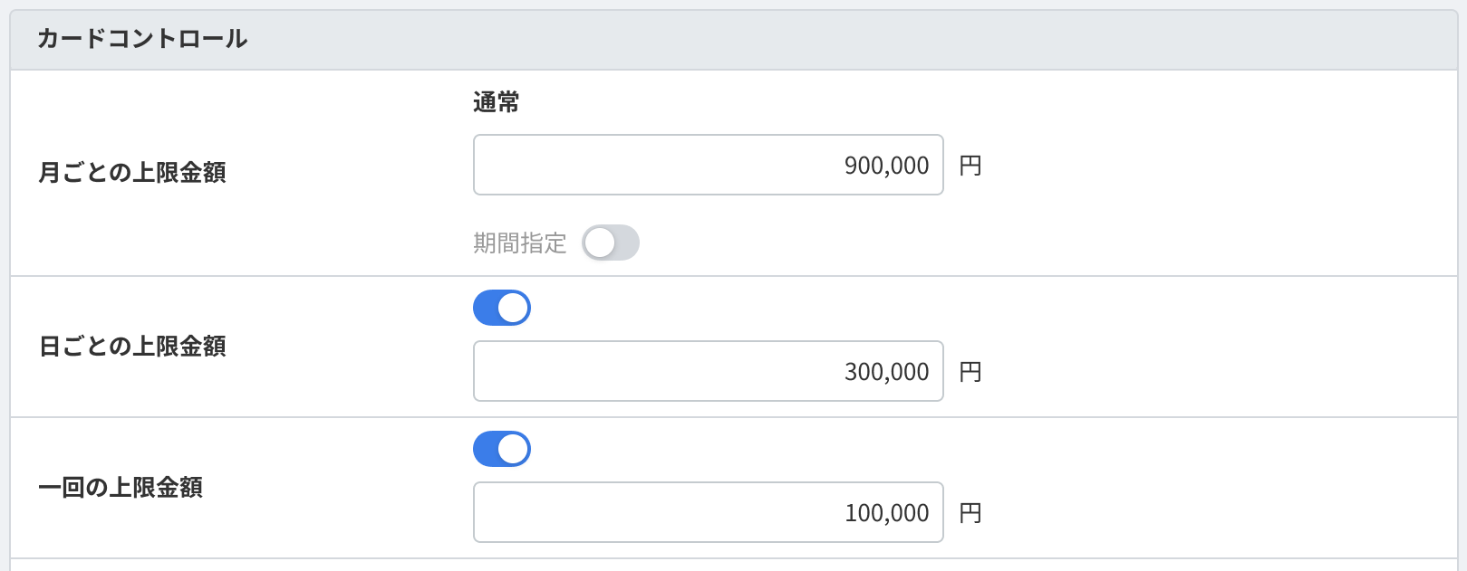Click the 日ごとの上限金額 label

click(x=132, y=346)
